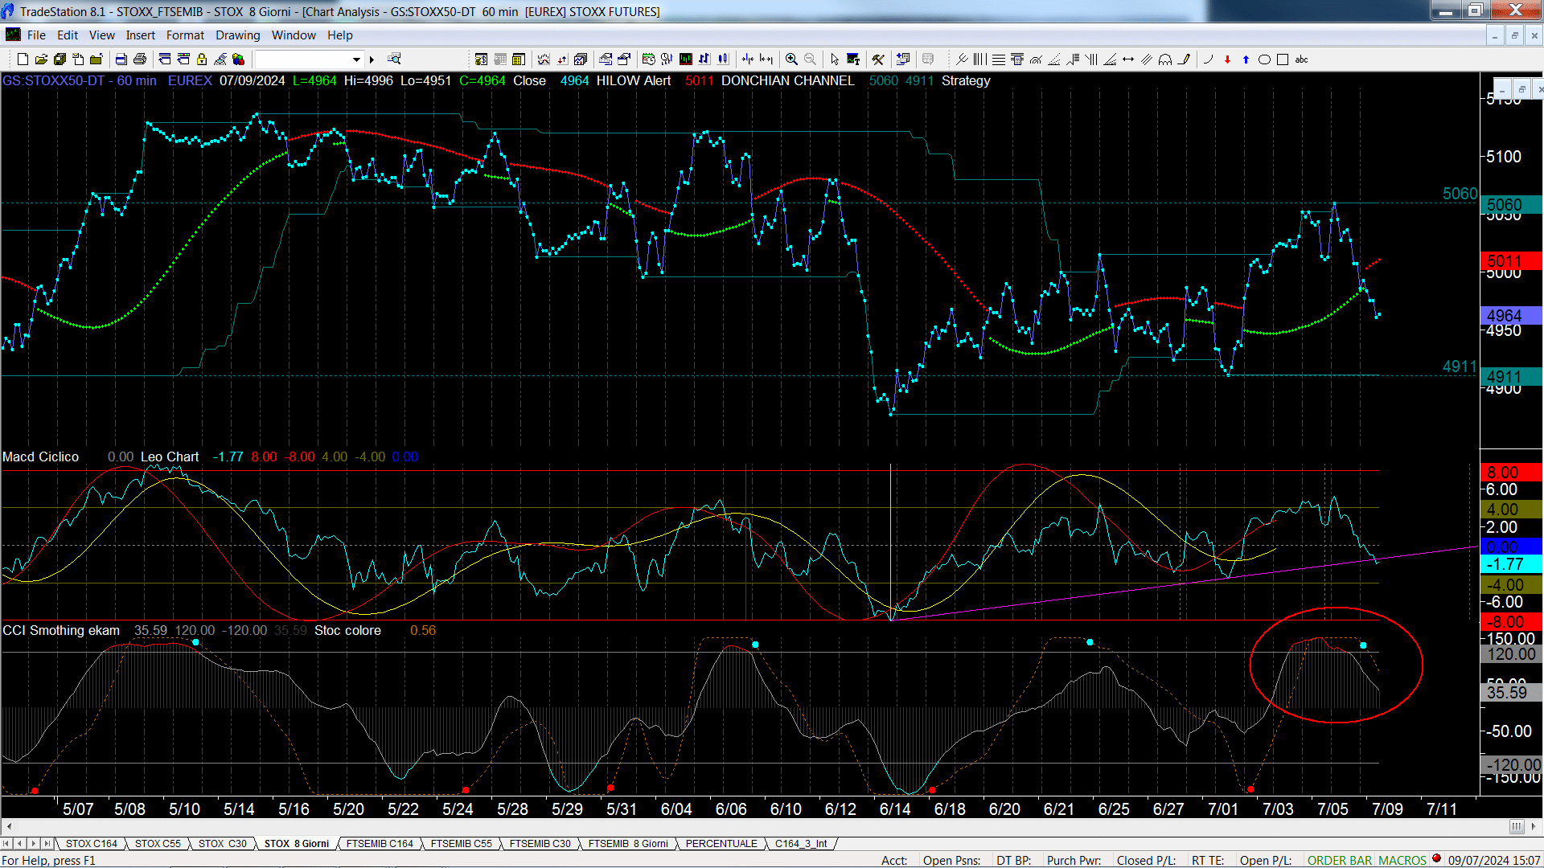This screenshot has height=868, width=1544.
Task: Open a file using the yellow folder icon
Action: click(x=41, y=59)
